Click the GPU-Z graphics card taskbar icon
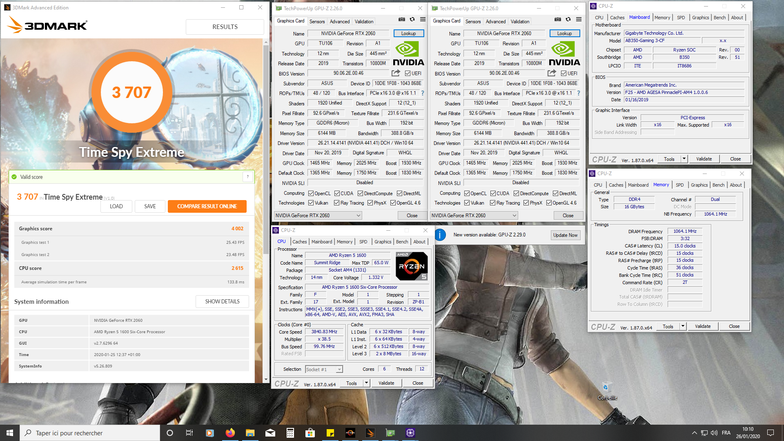 pos(390,433)
